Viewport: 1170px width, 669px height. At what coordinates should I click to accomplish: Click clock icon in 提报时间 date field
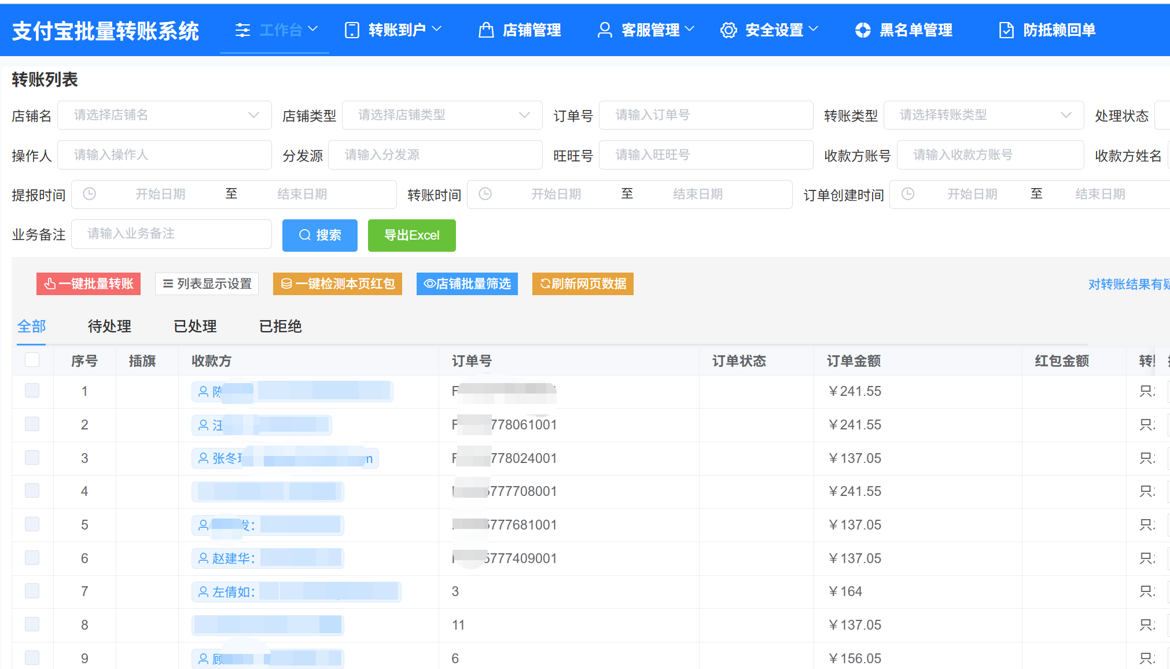(90, 194)
